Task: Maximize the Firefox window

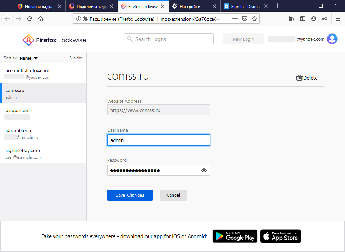Action: 321,6
